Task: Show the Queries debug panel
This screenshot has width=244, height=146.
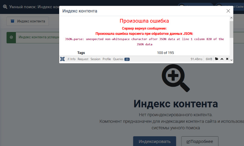Action: pos(121,59)
